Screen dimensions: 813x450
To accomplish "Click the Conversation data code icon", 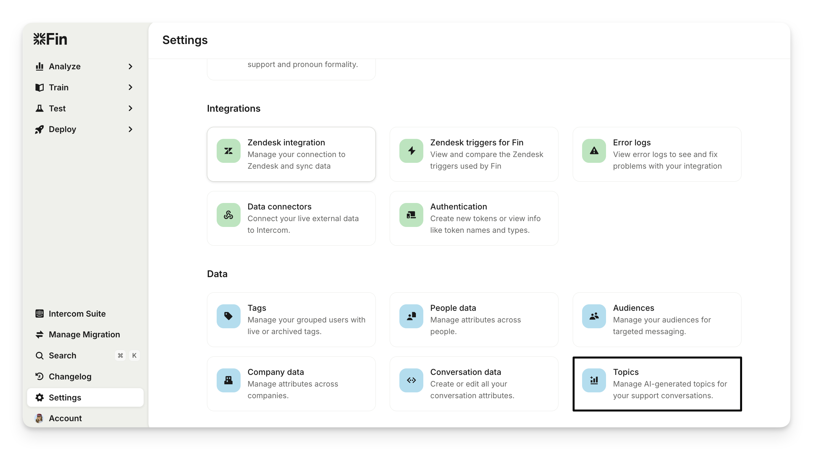I will 411,380.
